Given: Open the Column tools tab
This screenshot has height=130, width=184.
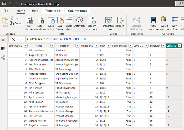Looking at the screenshot, I should [x=78, y=11].
